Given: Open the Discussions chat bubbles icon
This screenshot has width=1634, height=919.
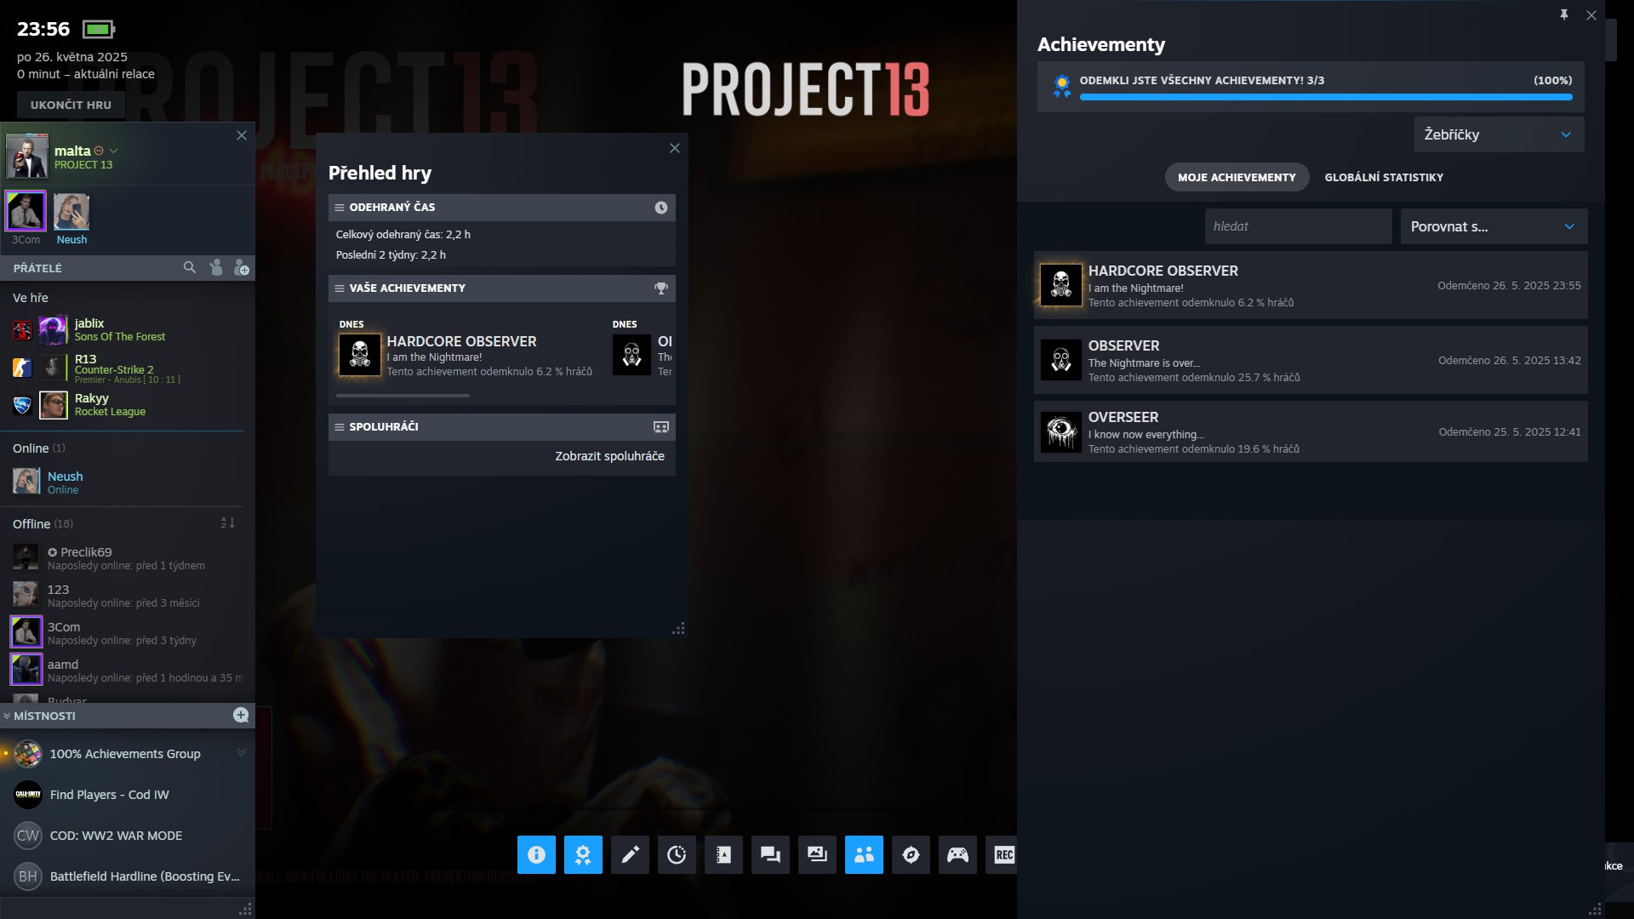Looking at the screenshot, I should (x=770, y=854).
